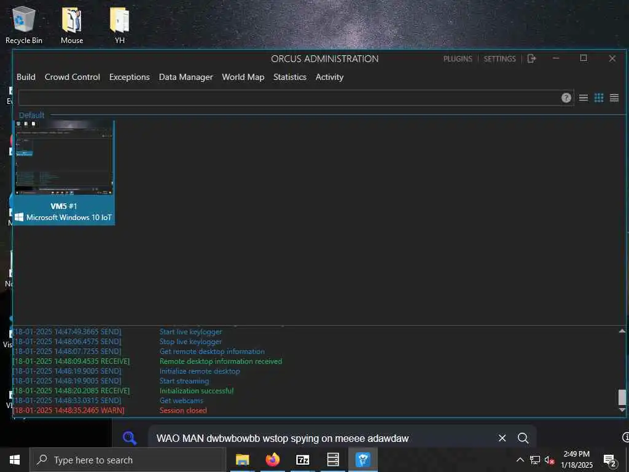Image resolution: width=629 pixels, height=472 pixels.
Task: Open the server app icon on taskbar
Action: tap(333, 460)
